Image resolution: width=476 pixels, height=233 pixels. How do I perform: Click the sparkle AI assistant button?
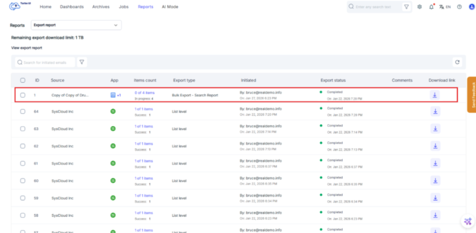click(x=467, y=221)
